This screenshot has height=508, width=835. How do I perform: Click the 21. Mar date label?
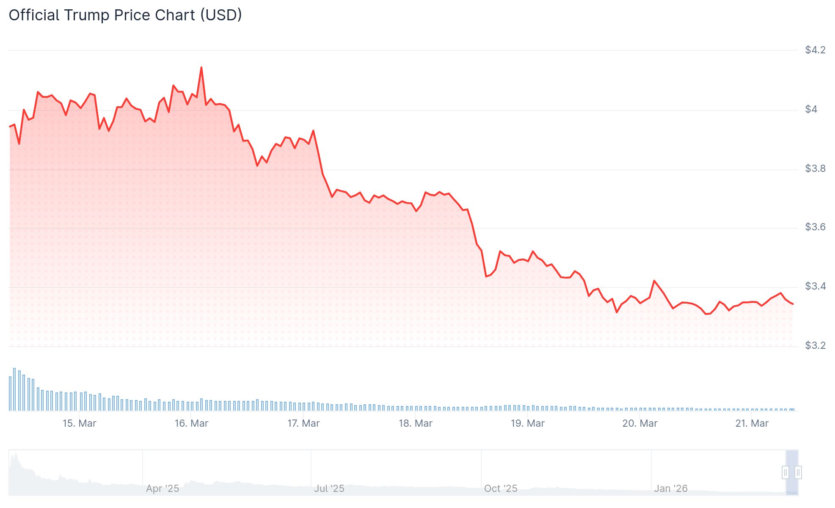pos(752,423)
